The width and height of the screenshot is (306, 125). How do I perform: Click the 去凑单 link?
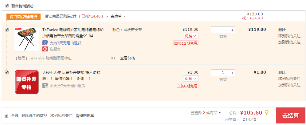pyautogui.click(x=118, y=16)
